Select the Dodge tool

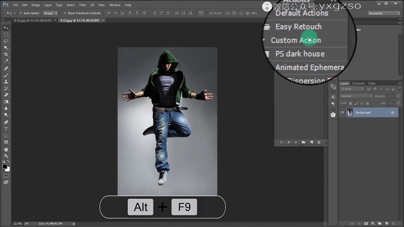click(x=6, y=115)
